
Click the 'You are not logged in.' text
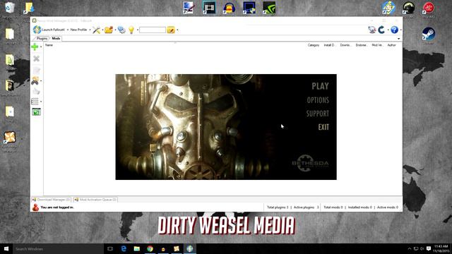[x=57, y=207]
